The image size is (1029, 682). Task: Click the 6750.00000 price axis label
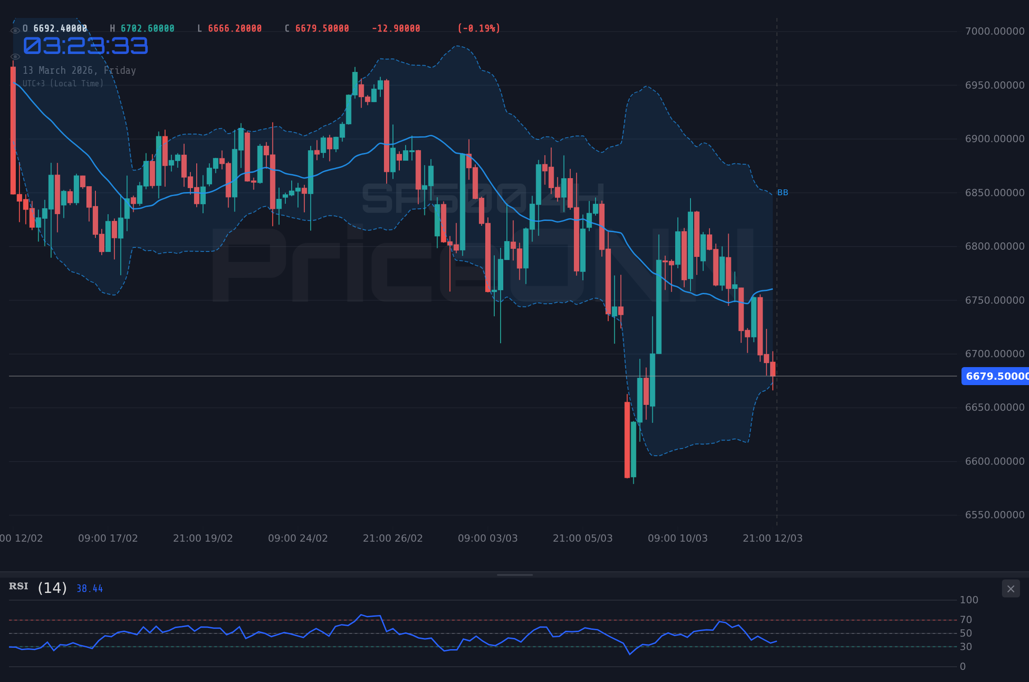[995, 301]
